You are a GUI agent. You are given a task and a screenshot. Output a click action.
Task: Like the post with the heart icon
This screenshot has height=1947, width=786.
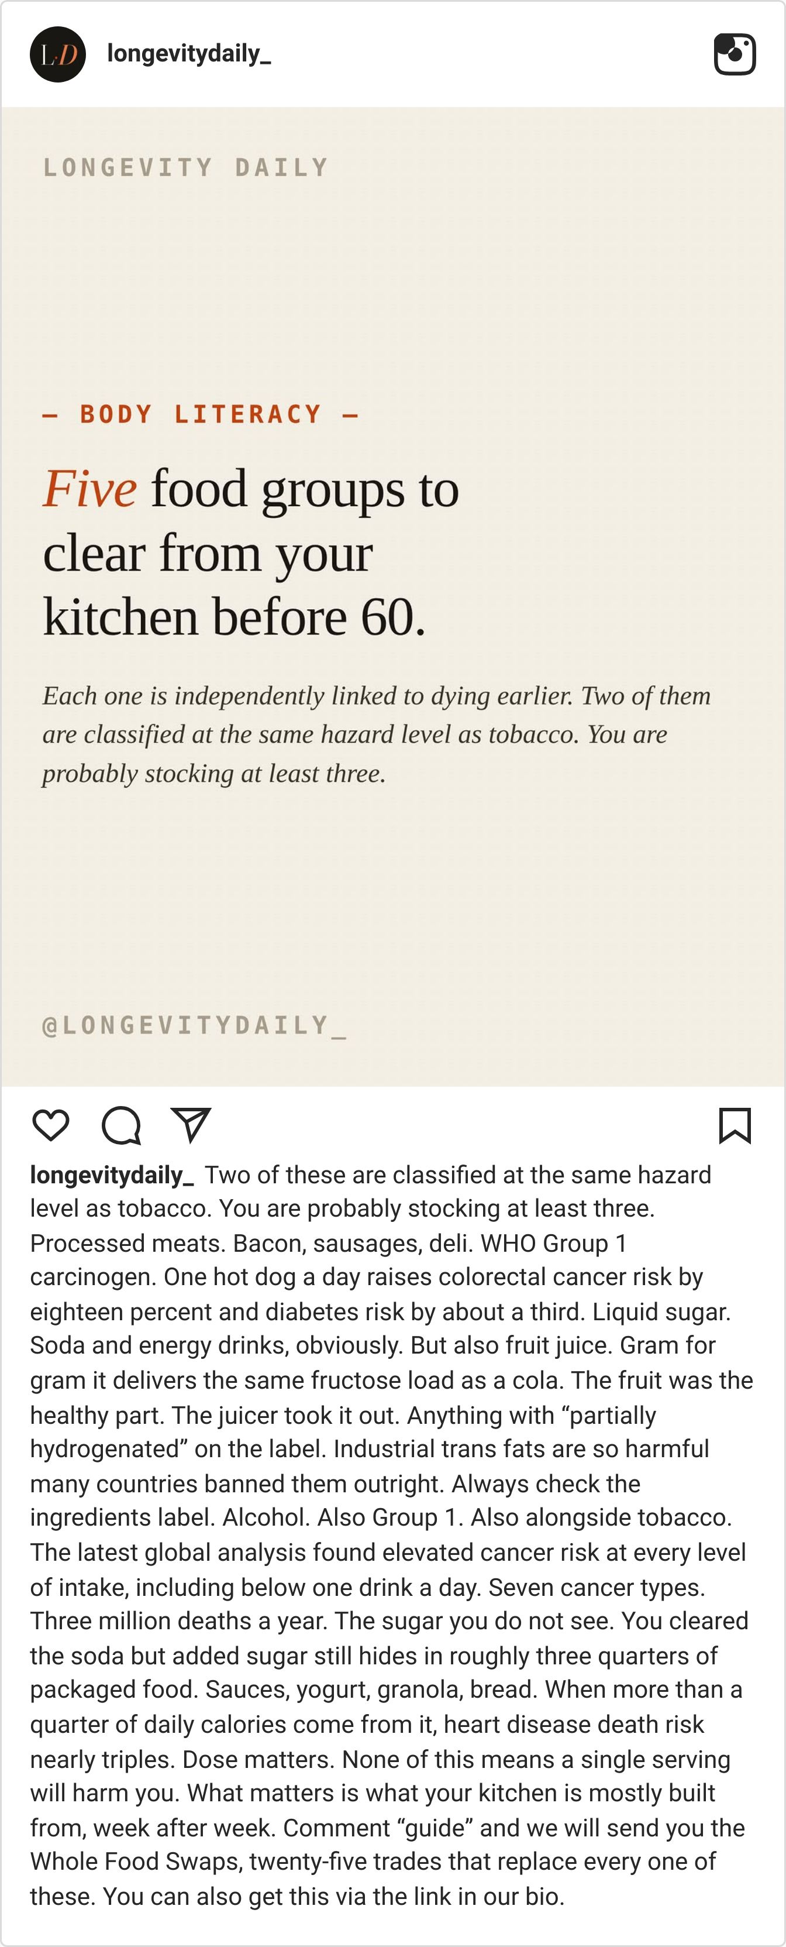[x=51, y=1125]
